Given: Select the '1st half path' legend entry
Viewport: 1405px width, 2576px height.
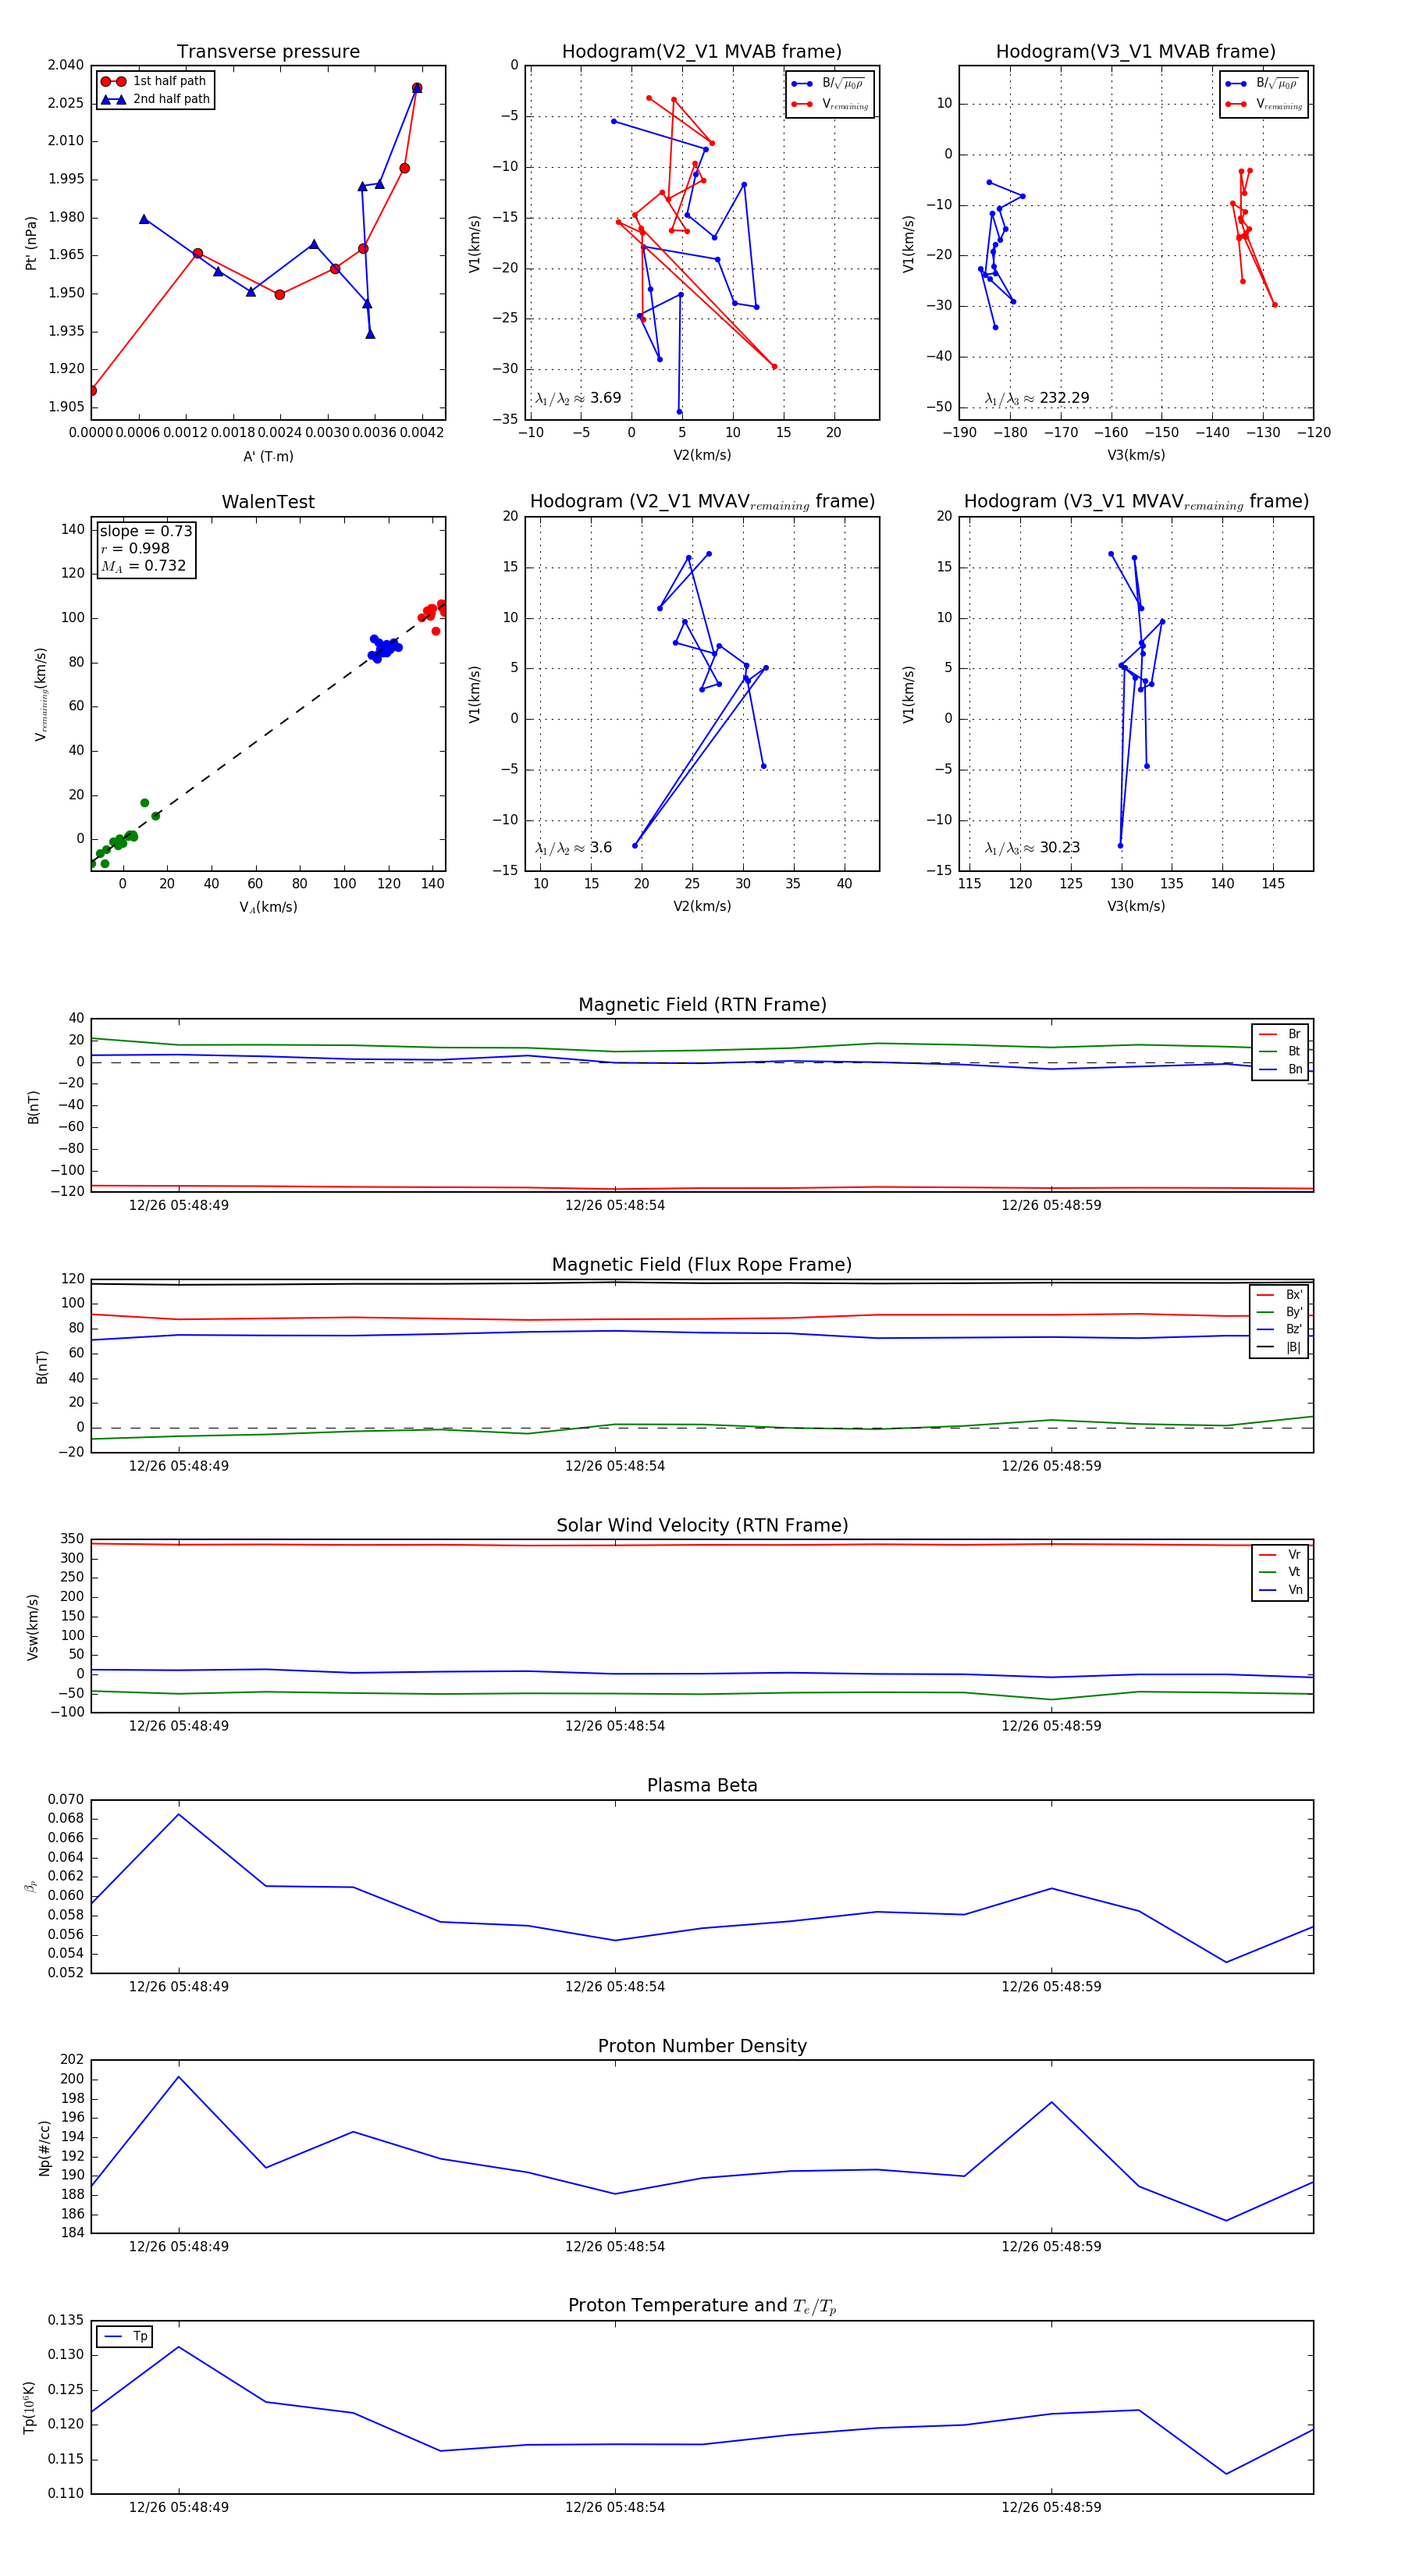Looking at the screenshot, I should (154, 81).
